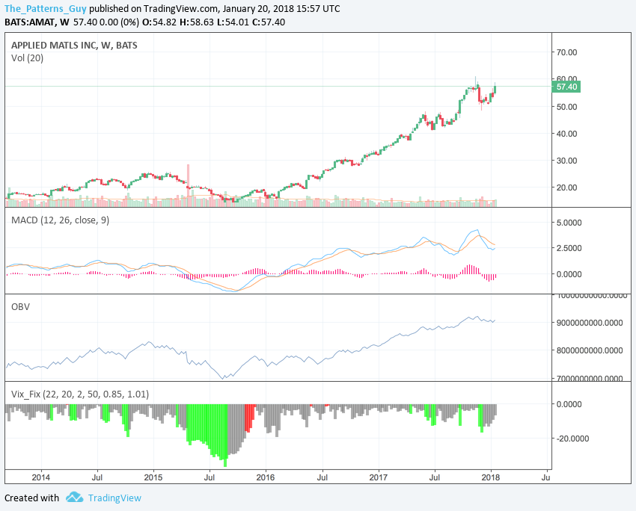This screenshot has height=511, width=636.
Task: Click the H:58.63 high value in header
Action: coord(196,22)
